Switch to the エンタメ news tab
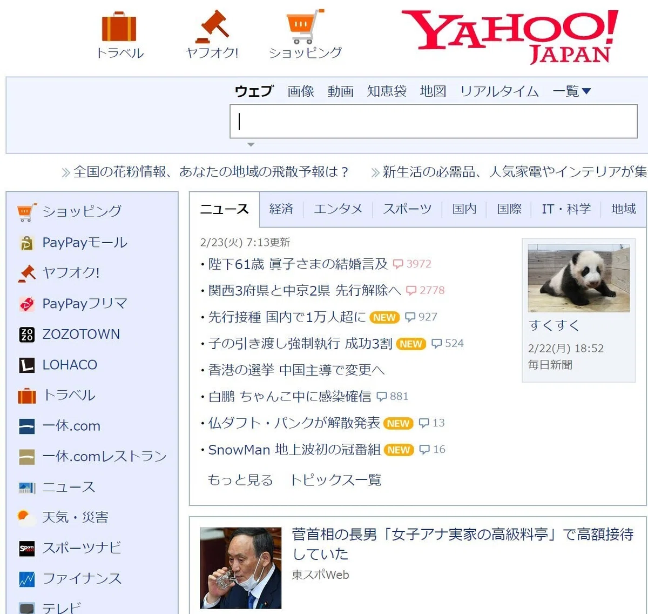 click(x=338, y=209)
